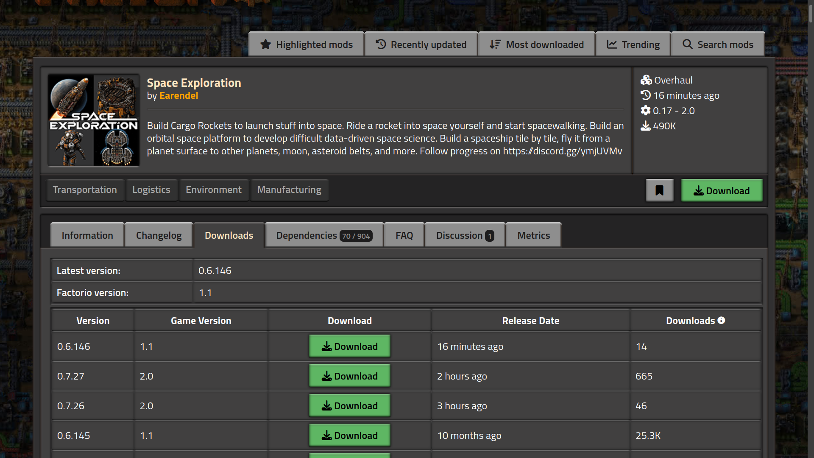
Task: Open the Space Exploration title link
Action: click(194, 83)
